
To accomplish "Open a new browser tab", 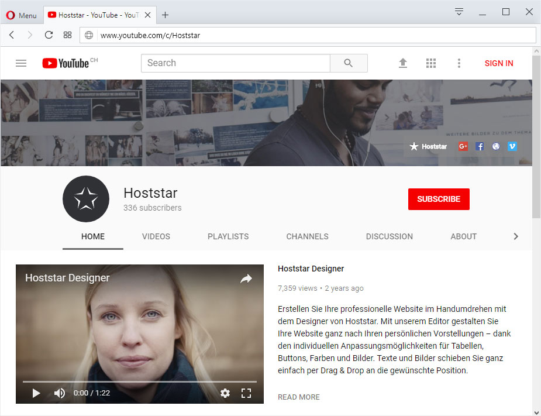I will click(166, 15).
